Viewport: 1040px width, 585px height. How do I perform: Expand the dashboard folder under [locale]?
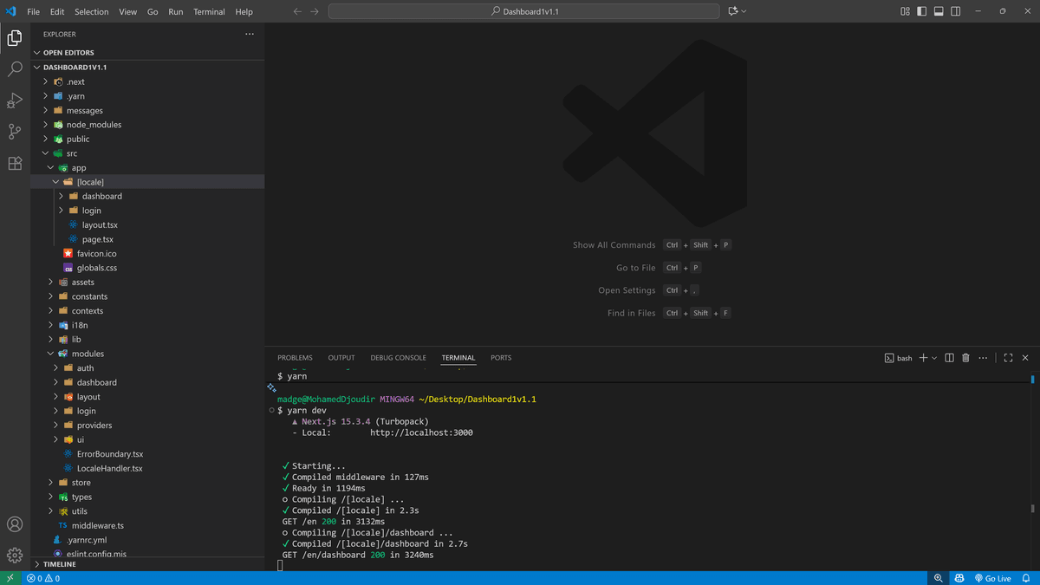click(101, 196)
